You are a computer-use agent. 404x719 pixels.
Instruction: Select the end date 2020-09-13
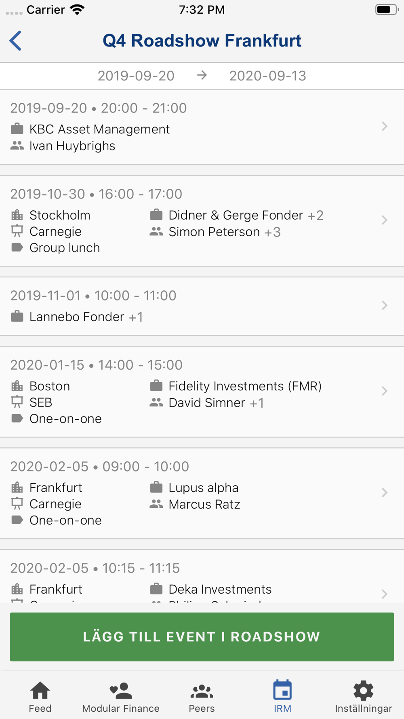click(x=268, y=76)
